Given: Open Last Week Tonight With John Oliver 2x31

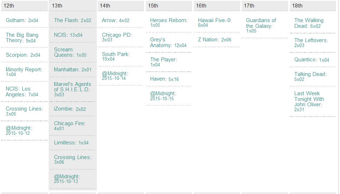Looking at the screenshot, I should pos(309,101).
